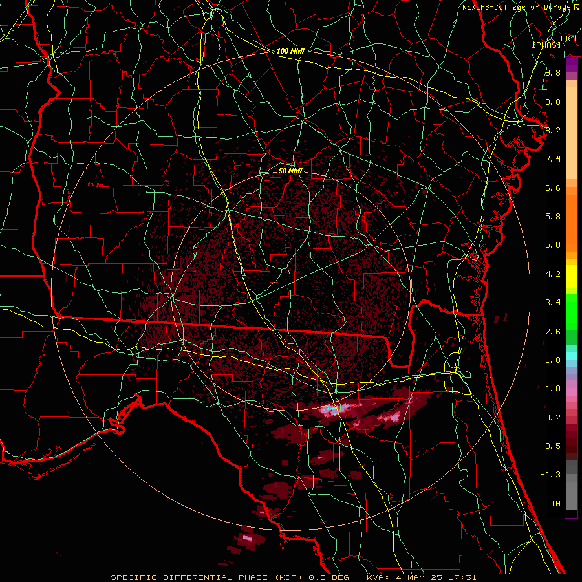Pick the purple swatch atop the color scale
The width and height of the screenshot is (582, 582).
571,65
